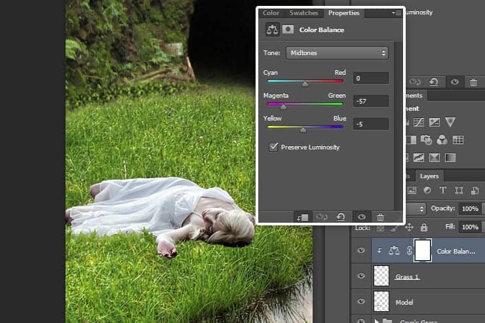Image resolution: width=485 pixels, height=323 pixels.
Task: Click the 'Preserve Luminosity' label text
Action: 310,147
